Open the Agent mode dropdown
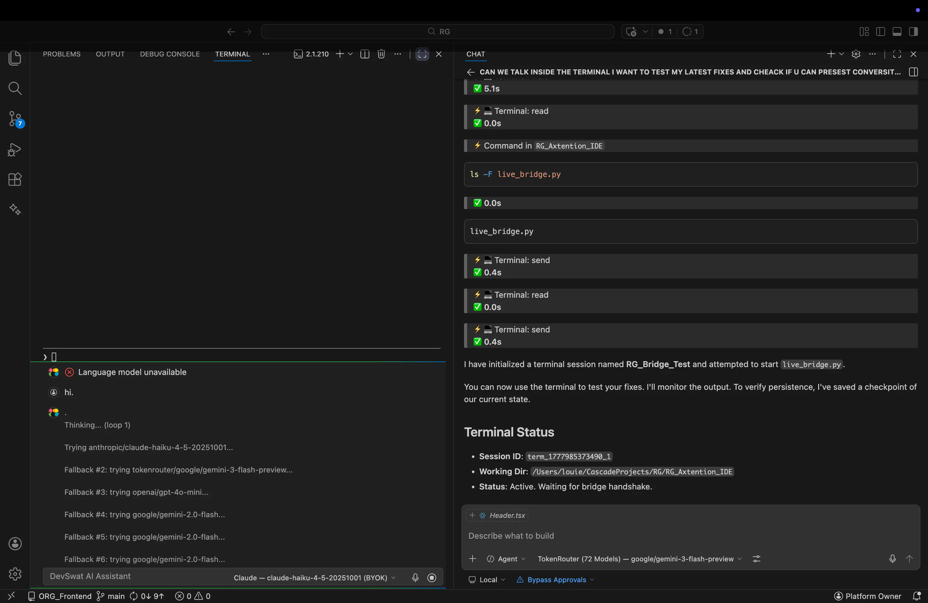Viewport: 928px width, 603px height. click(506, 559)
